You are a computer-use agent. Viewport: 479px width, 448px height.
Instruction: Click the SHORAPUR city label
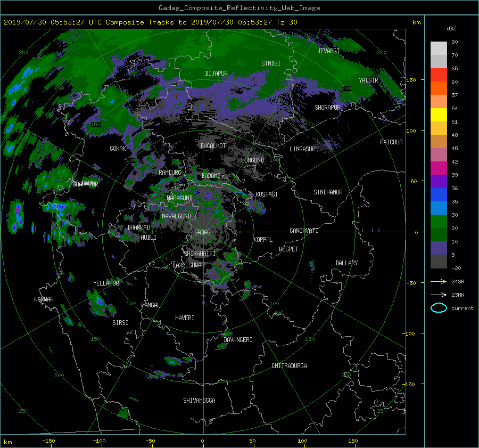point(327,108)
